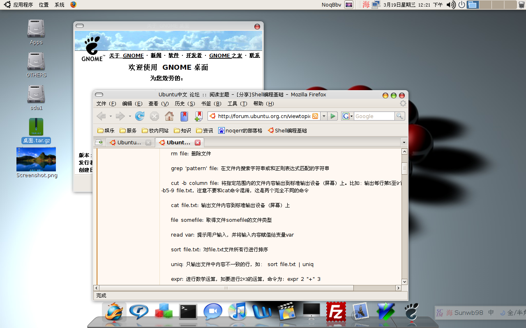526x328 pixels.
Task: Click the network monitor icon in panel
Action: [x=376, y=5]
